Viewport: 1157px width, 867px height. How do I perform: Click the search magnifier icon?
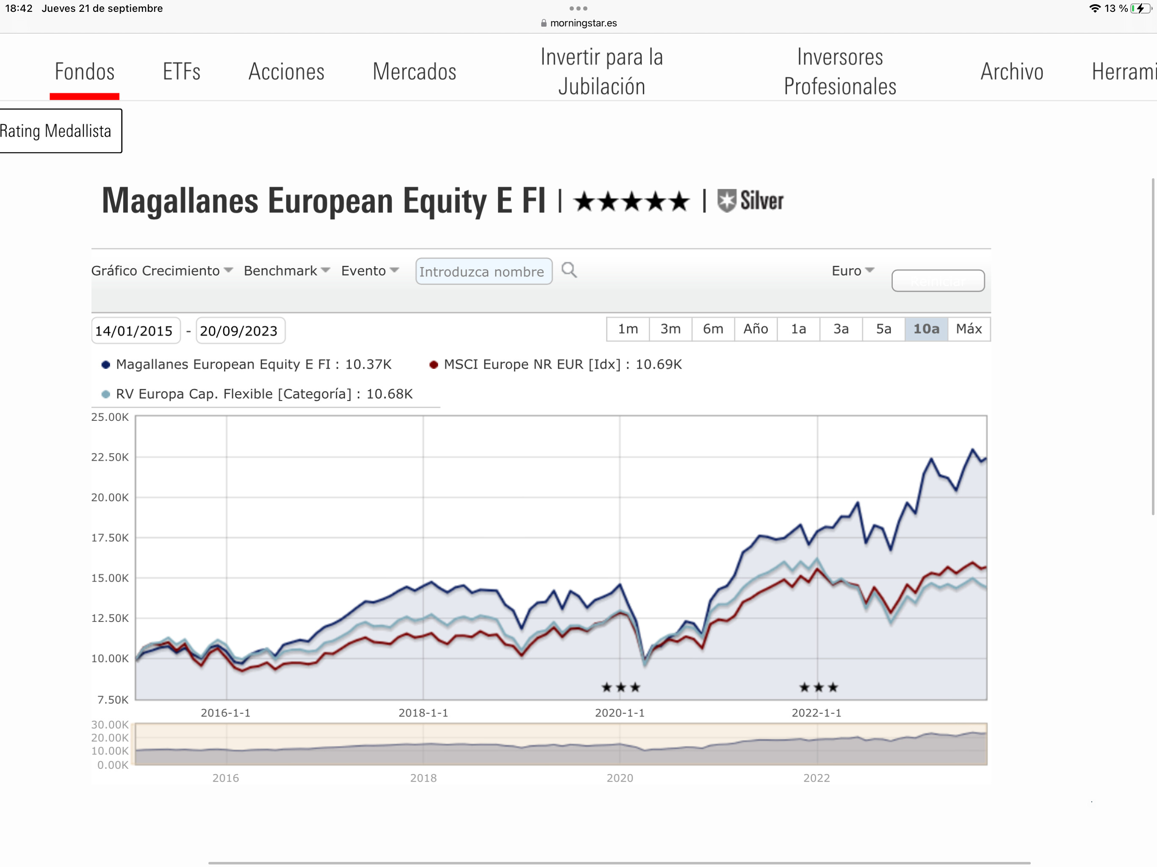(569, 271)
